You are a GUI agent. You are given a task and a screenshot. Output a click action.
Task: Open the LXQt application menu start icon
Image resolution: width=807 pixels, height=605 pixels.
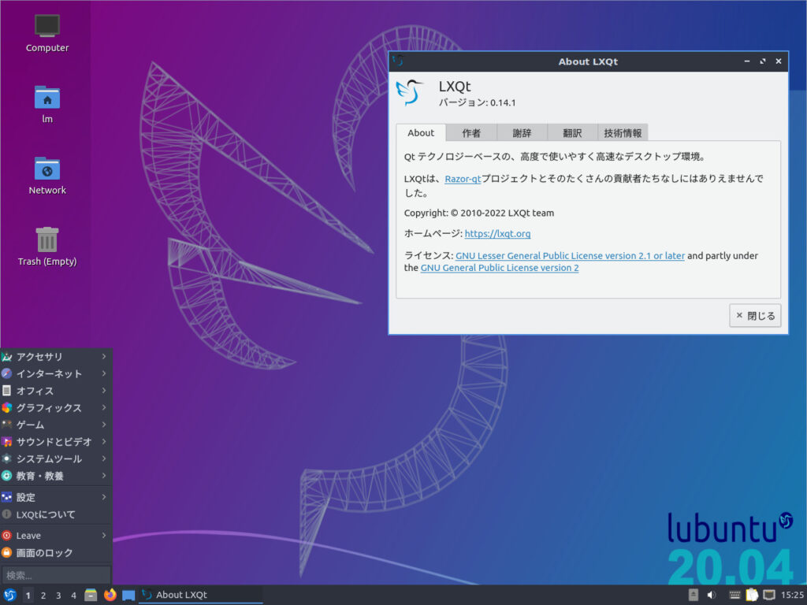tap(9, 595)
